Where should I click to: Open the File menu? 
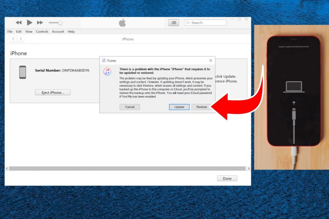tap(10, 31)
